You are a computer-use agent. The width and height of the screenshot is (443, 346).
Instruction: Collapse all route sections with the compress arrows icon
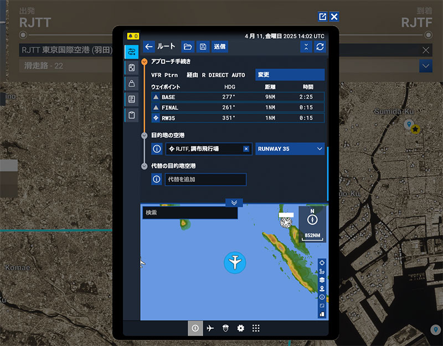point(306,47)
